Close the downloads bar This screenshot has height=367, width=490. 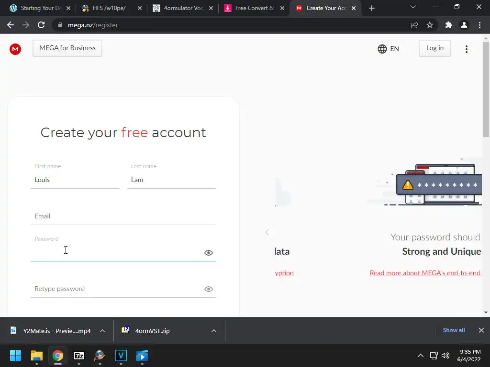click(481, 330)
